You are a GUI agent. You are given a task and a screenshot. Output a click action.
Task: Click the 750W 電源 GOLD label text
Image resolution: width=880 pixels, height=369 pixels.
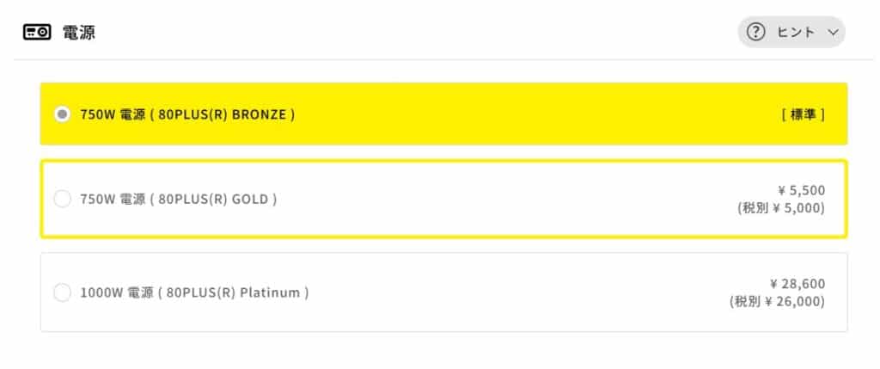click(x=178, y=199)
